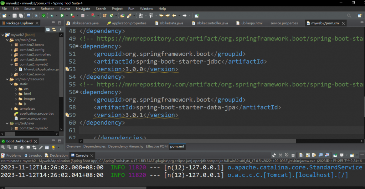Click the Search magnifier in the top-right toolbar
Image resolution: width=365 pixels, height=189 pixels.
click(x=349, y=16)
